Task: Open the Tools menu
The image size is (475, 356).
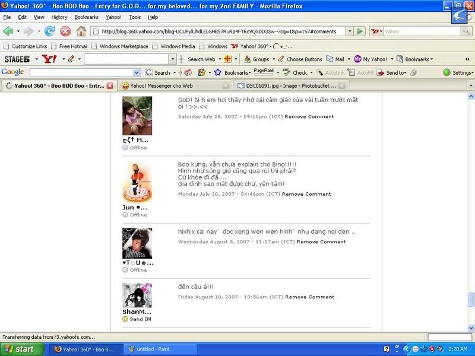Action: 135,17
